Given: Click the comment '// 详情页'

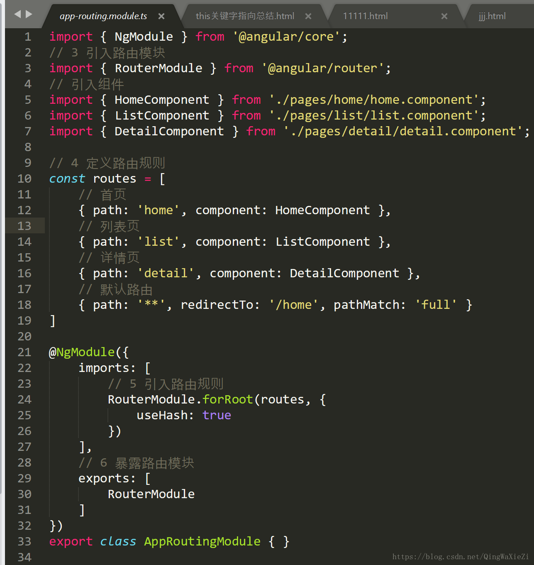Looking at the screenshot, I should click(109, 258).
